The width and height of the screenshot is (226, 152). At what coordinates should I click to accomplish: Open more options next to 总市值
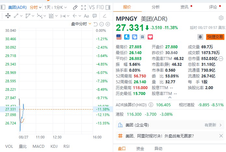tap(221, 59)
